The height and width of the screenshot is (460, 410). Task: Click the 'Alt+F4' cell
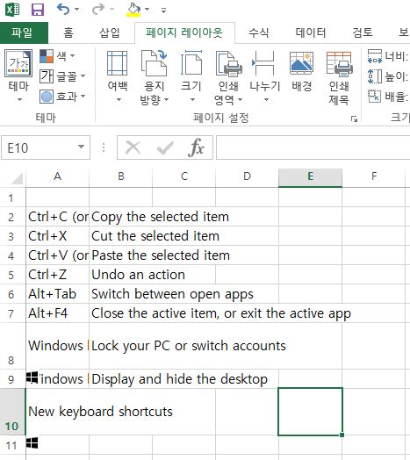[58, 313]
